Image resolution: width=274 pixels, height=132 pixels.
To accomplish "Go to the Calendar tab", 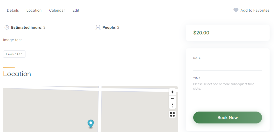I will pyautogui.click(x=57, y=10).
